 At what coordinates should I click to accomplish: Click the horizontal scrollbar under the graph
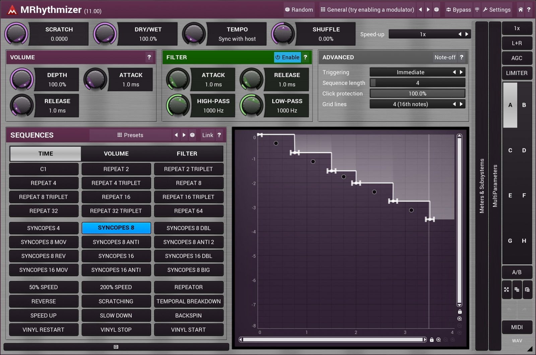333,340
